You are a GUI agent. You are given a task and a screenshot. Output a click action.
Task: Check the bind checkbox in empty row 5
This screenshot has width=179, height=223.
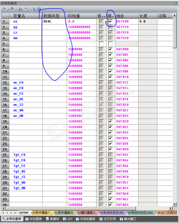click(111, 44)
